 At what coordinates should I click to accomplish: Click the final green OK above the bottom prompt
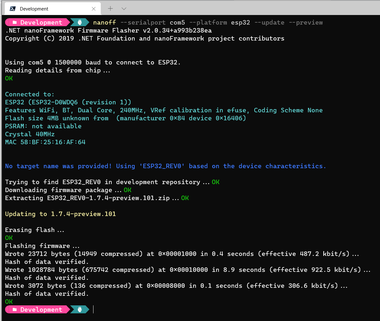pos(9,302)
